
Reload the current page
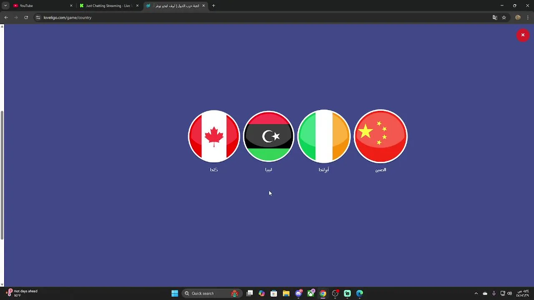[26, 17]
